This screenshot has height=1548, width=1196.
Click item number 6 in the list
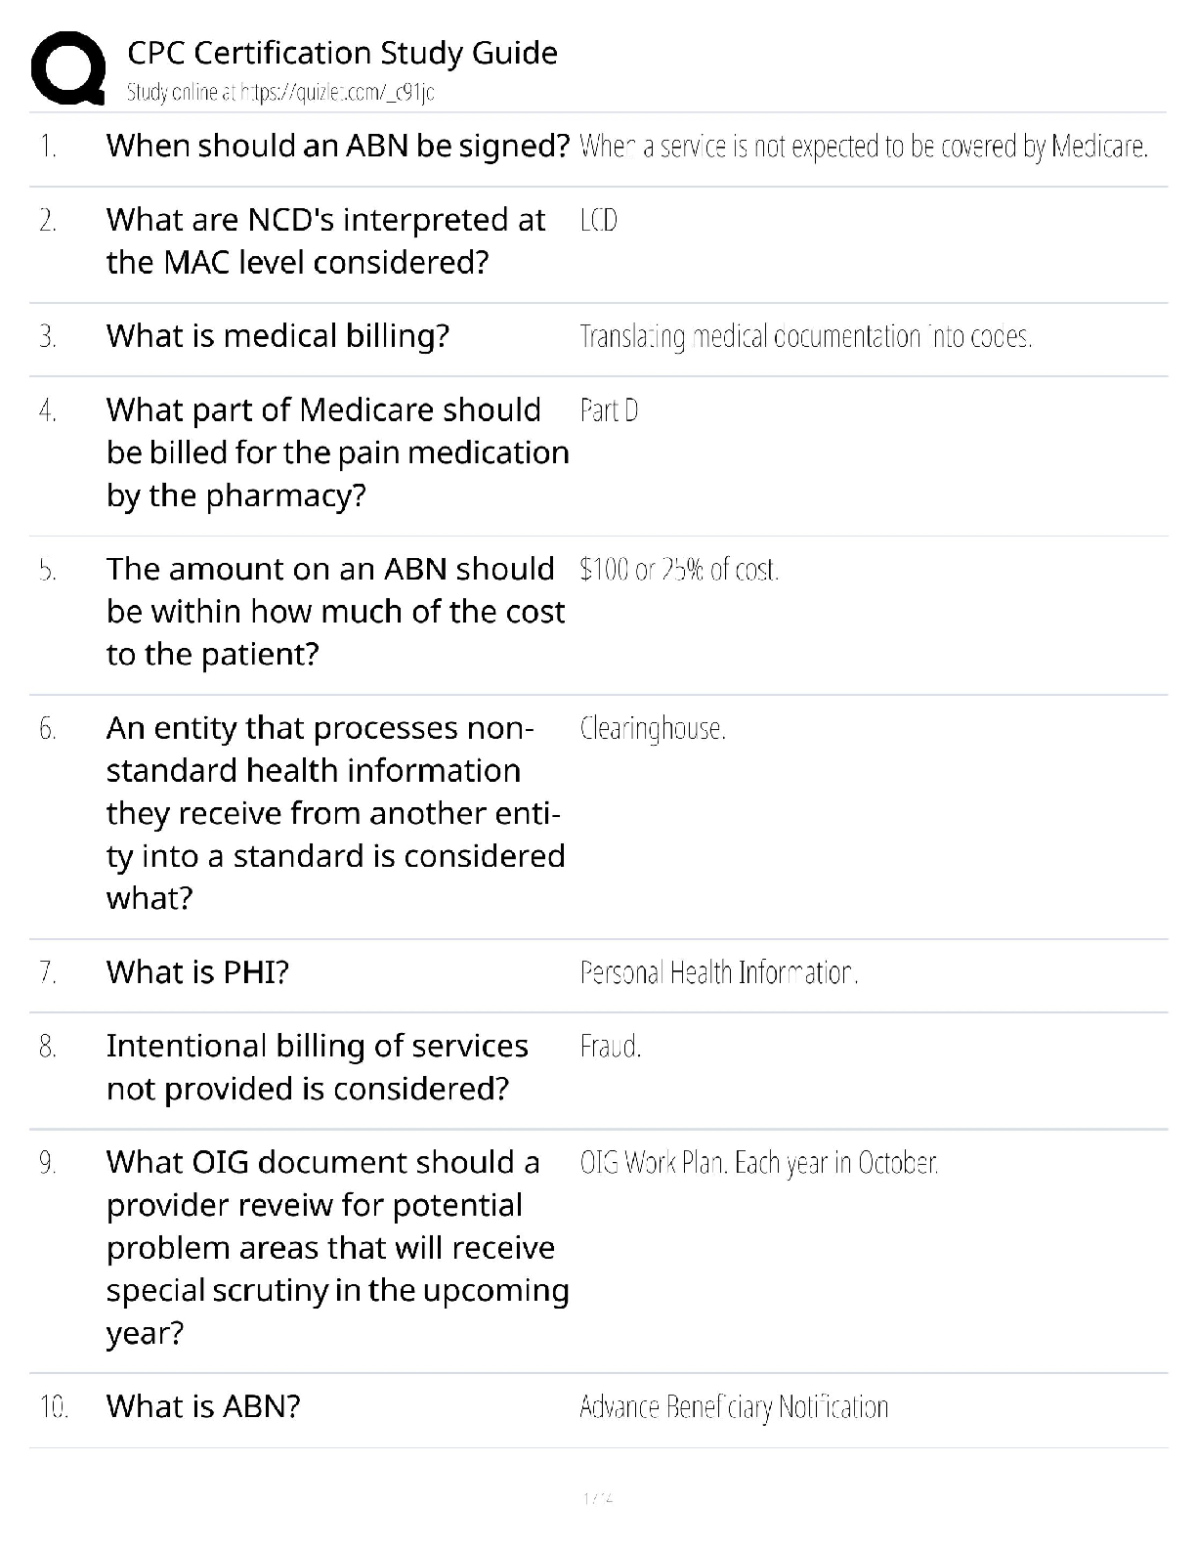(x=48, y=729)
